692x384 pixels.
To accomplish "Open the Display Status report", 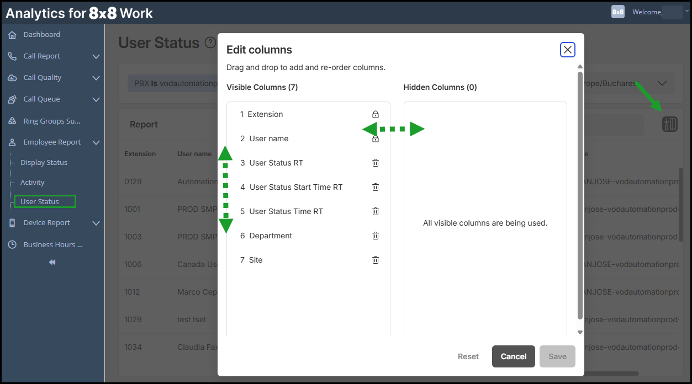I will (44, 163).
